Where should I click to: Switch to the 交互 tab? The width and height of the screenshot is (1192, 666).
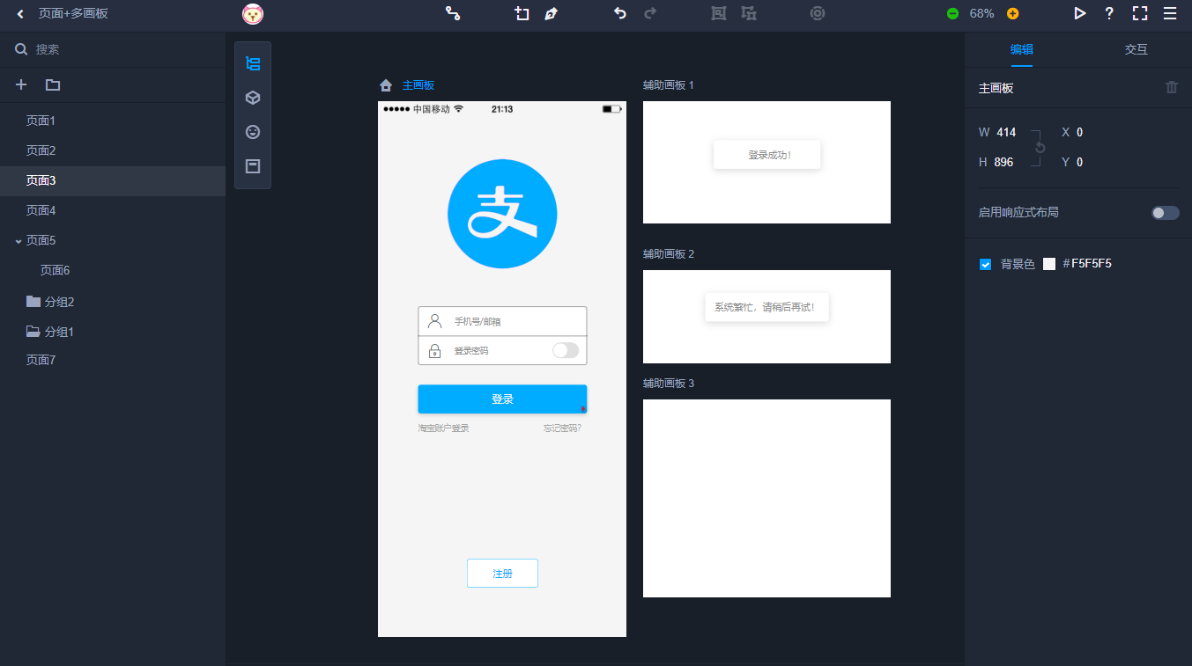click(x=1136, y=49)
